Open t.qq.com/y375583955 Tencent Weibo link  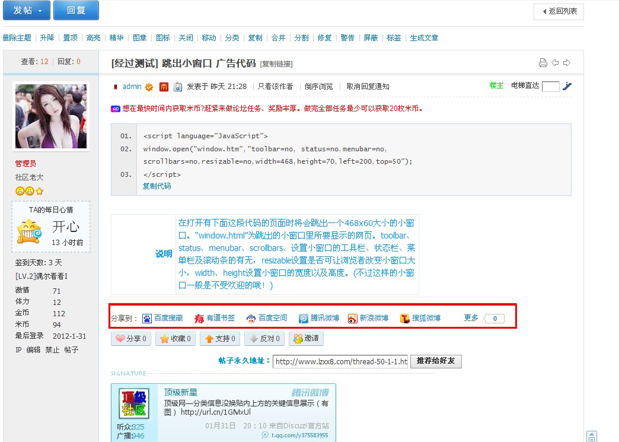(x=299, y=435)
